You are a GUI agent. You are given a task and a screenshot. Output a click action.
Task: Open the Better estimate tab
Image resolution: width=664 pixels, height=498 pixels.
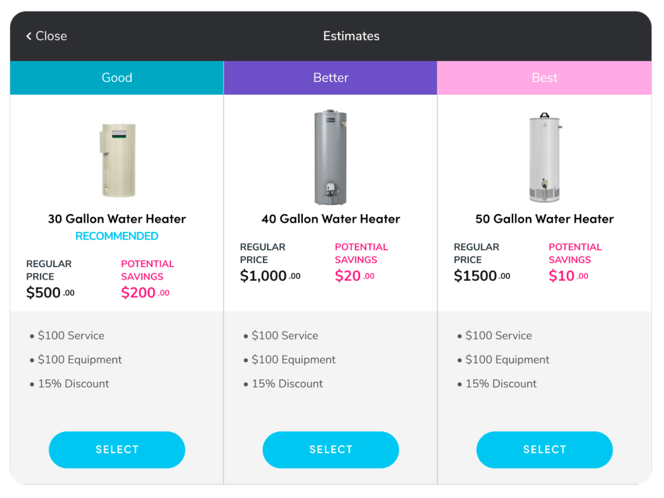(330, 77)
